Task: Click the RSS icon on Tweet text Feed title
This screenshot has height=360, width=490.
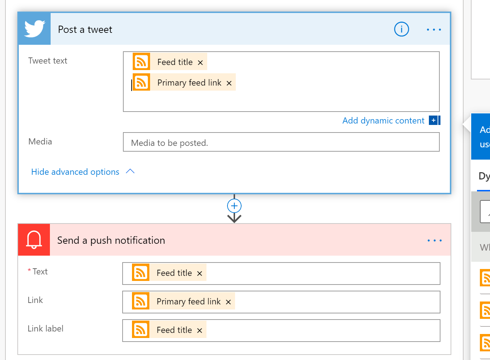Action: pos(141,61)
